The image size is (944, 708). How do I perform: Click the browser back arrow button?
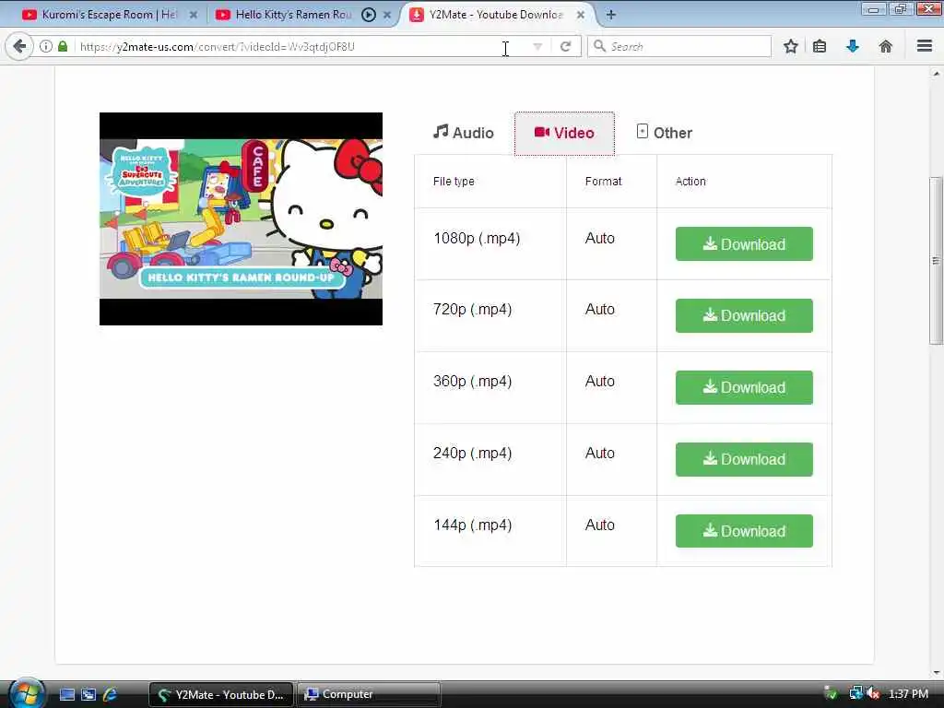pos(19,46)
